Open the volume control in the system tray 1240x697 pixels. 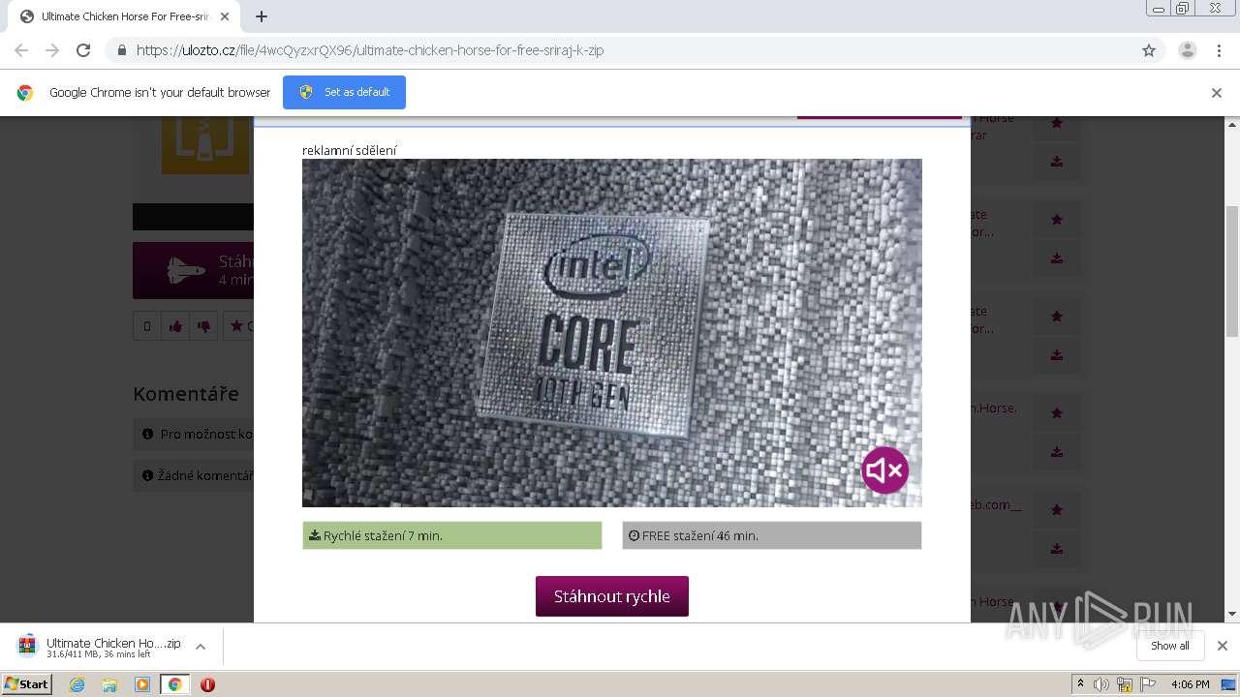(1100, 684)
